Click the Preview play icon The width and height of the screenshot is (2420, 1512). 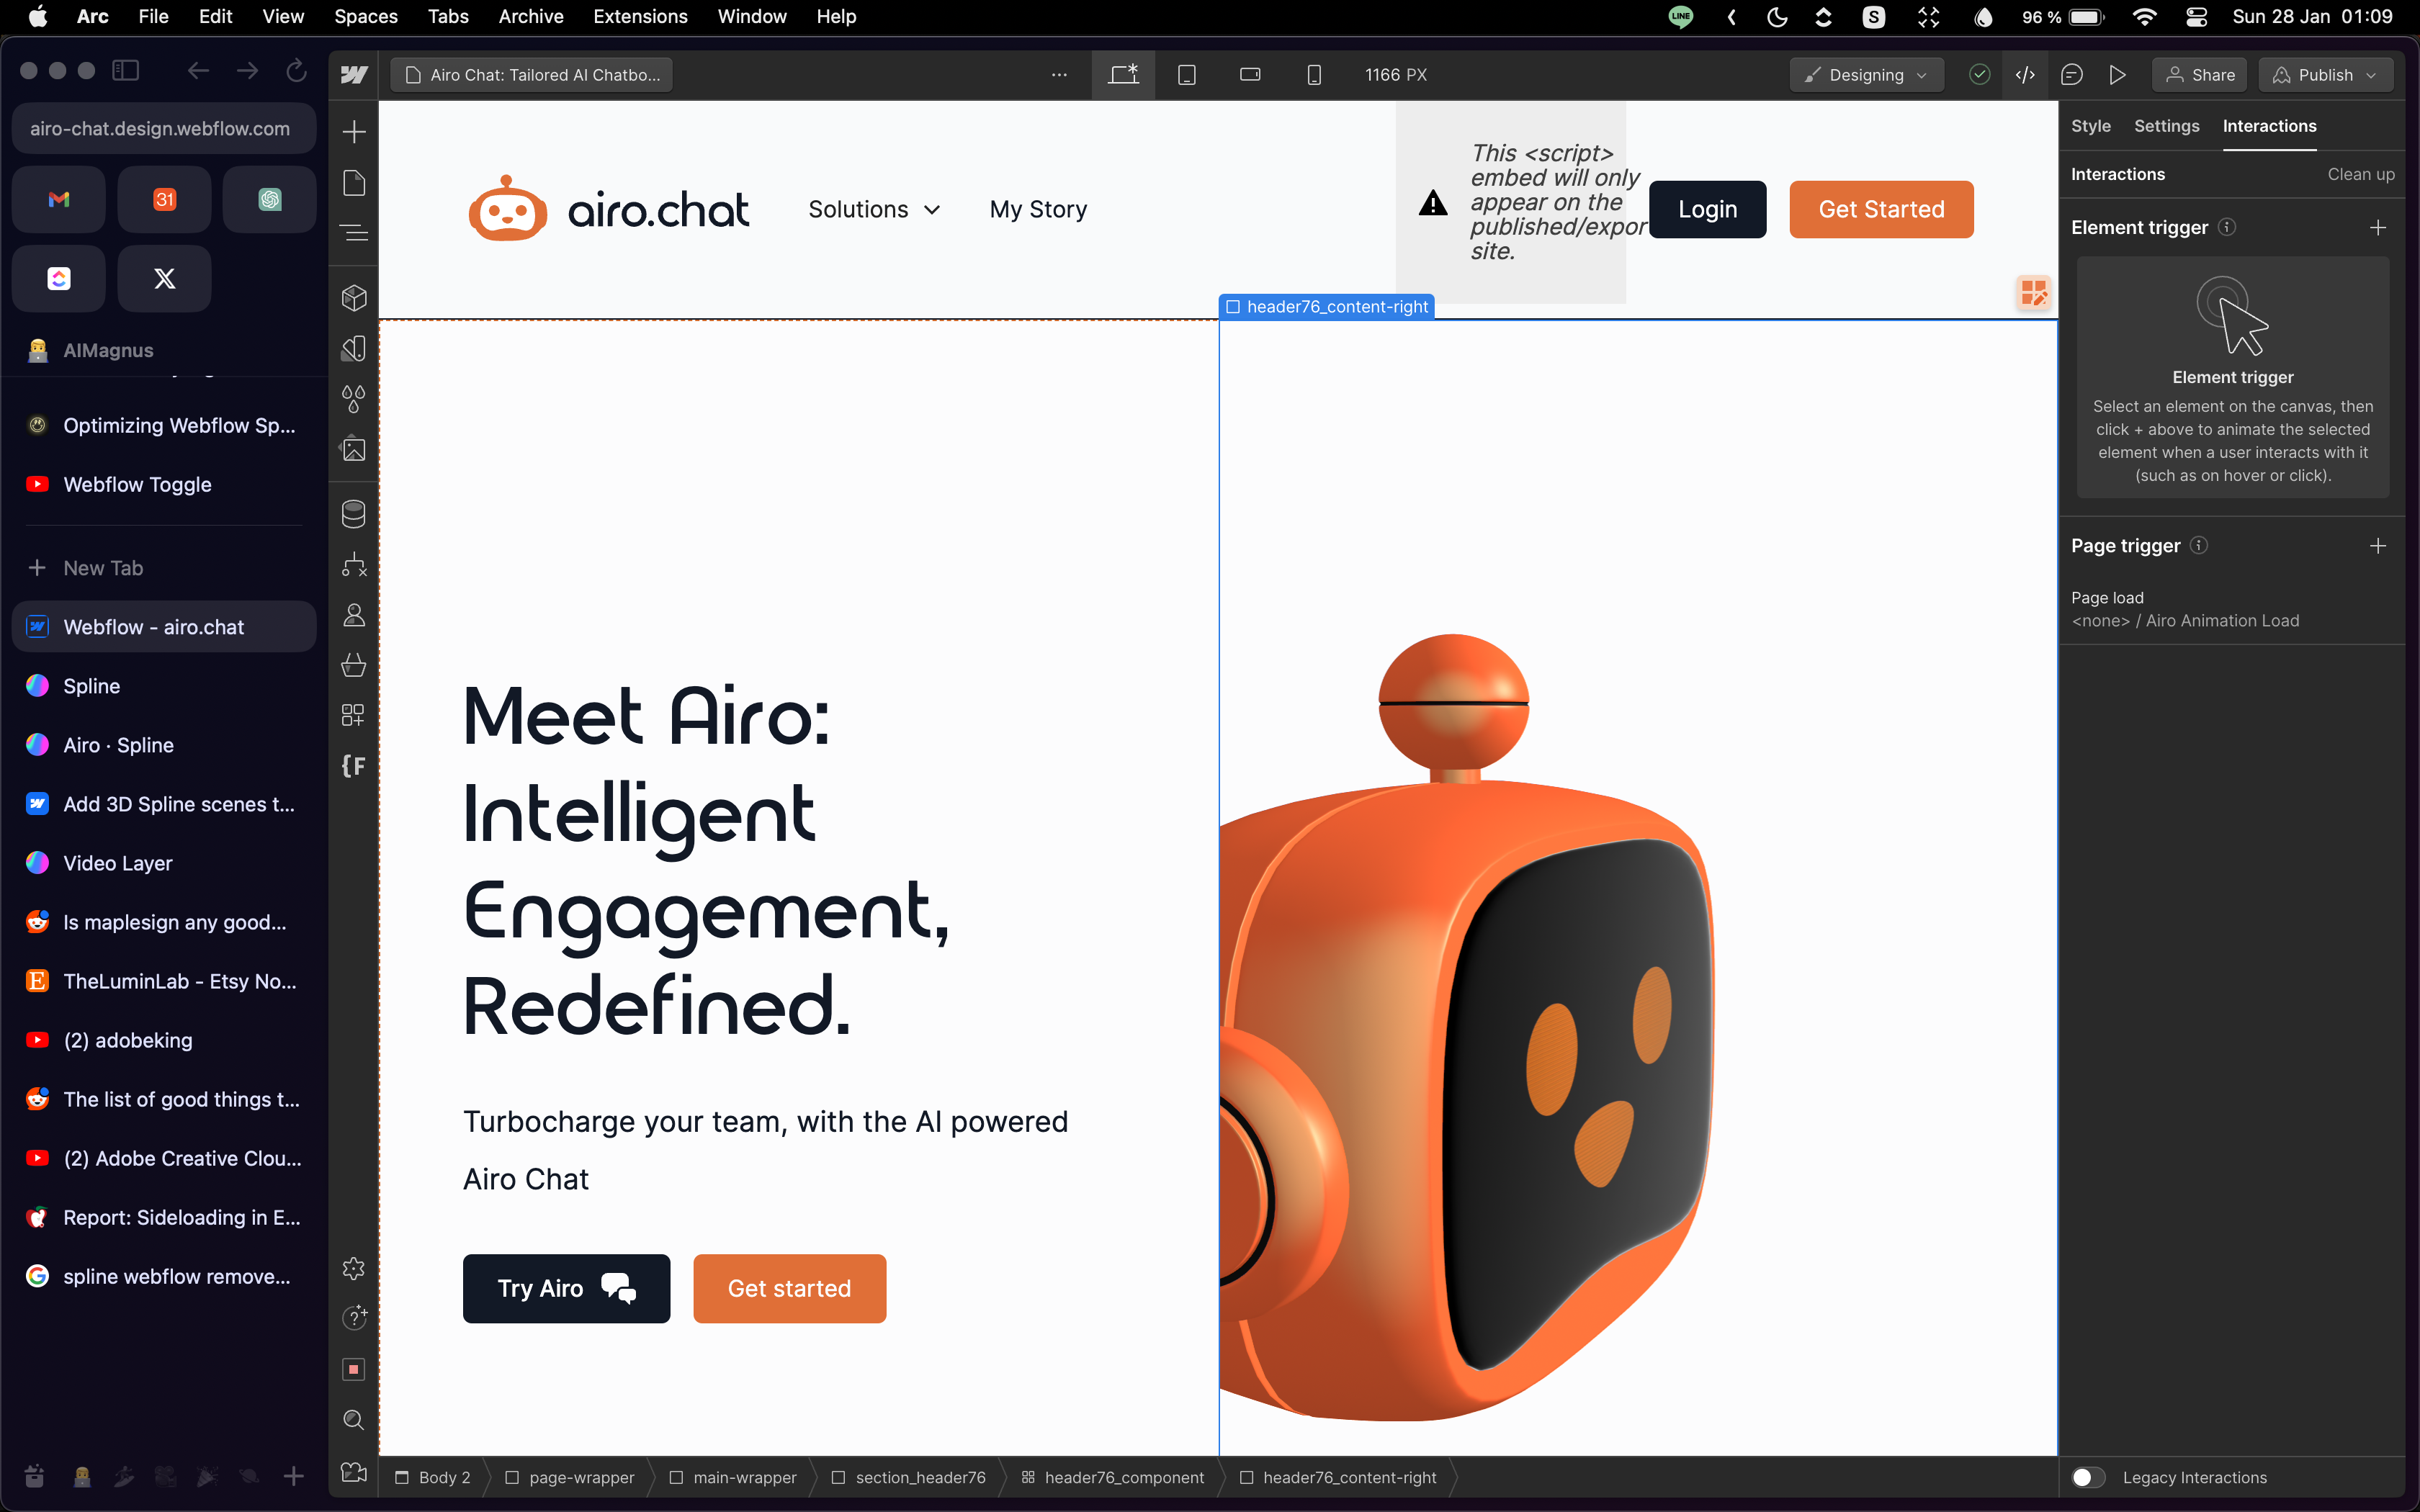[x=2117, y=75]
